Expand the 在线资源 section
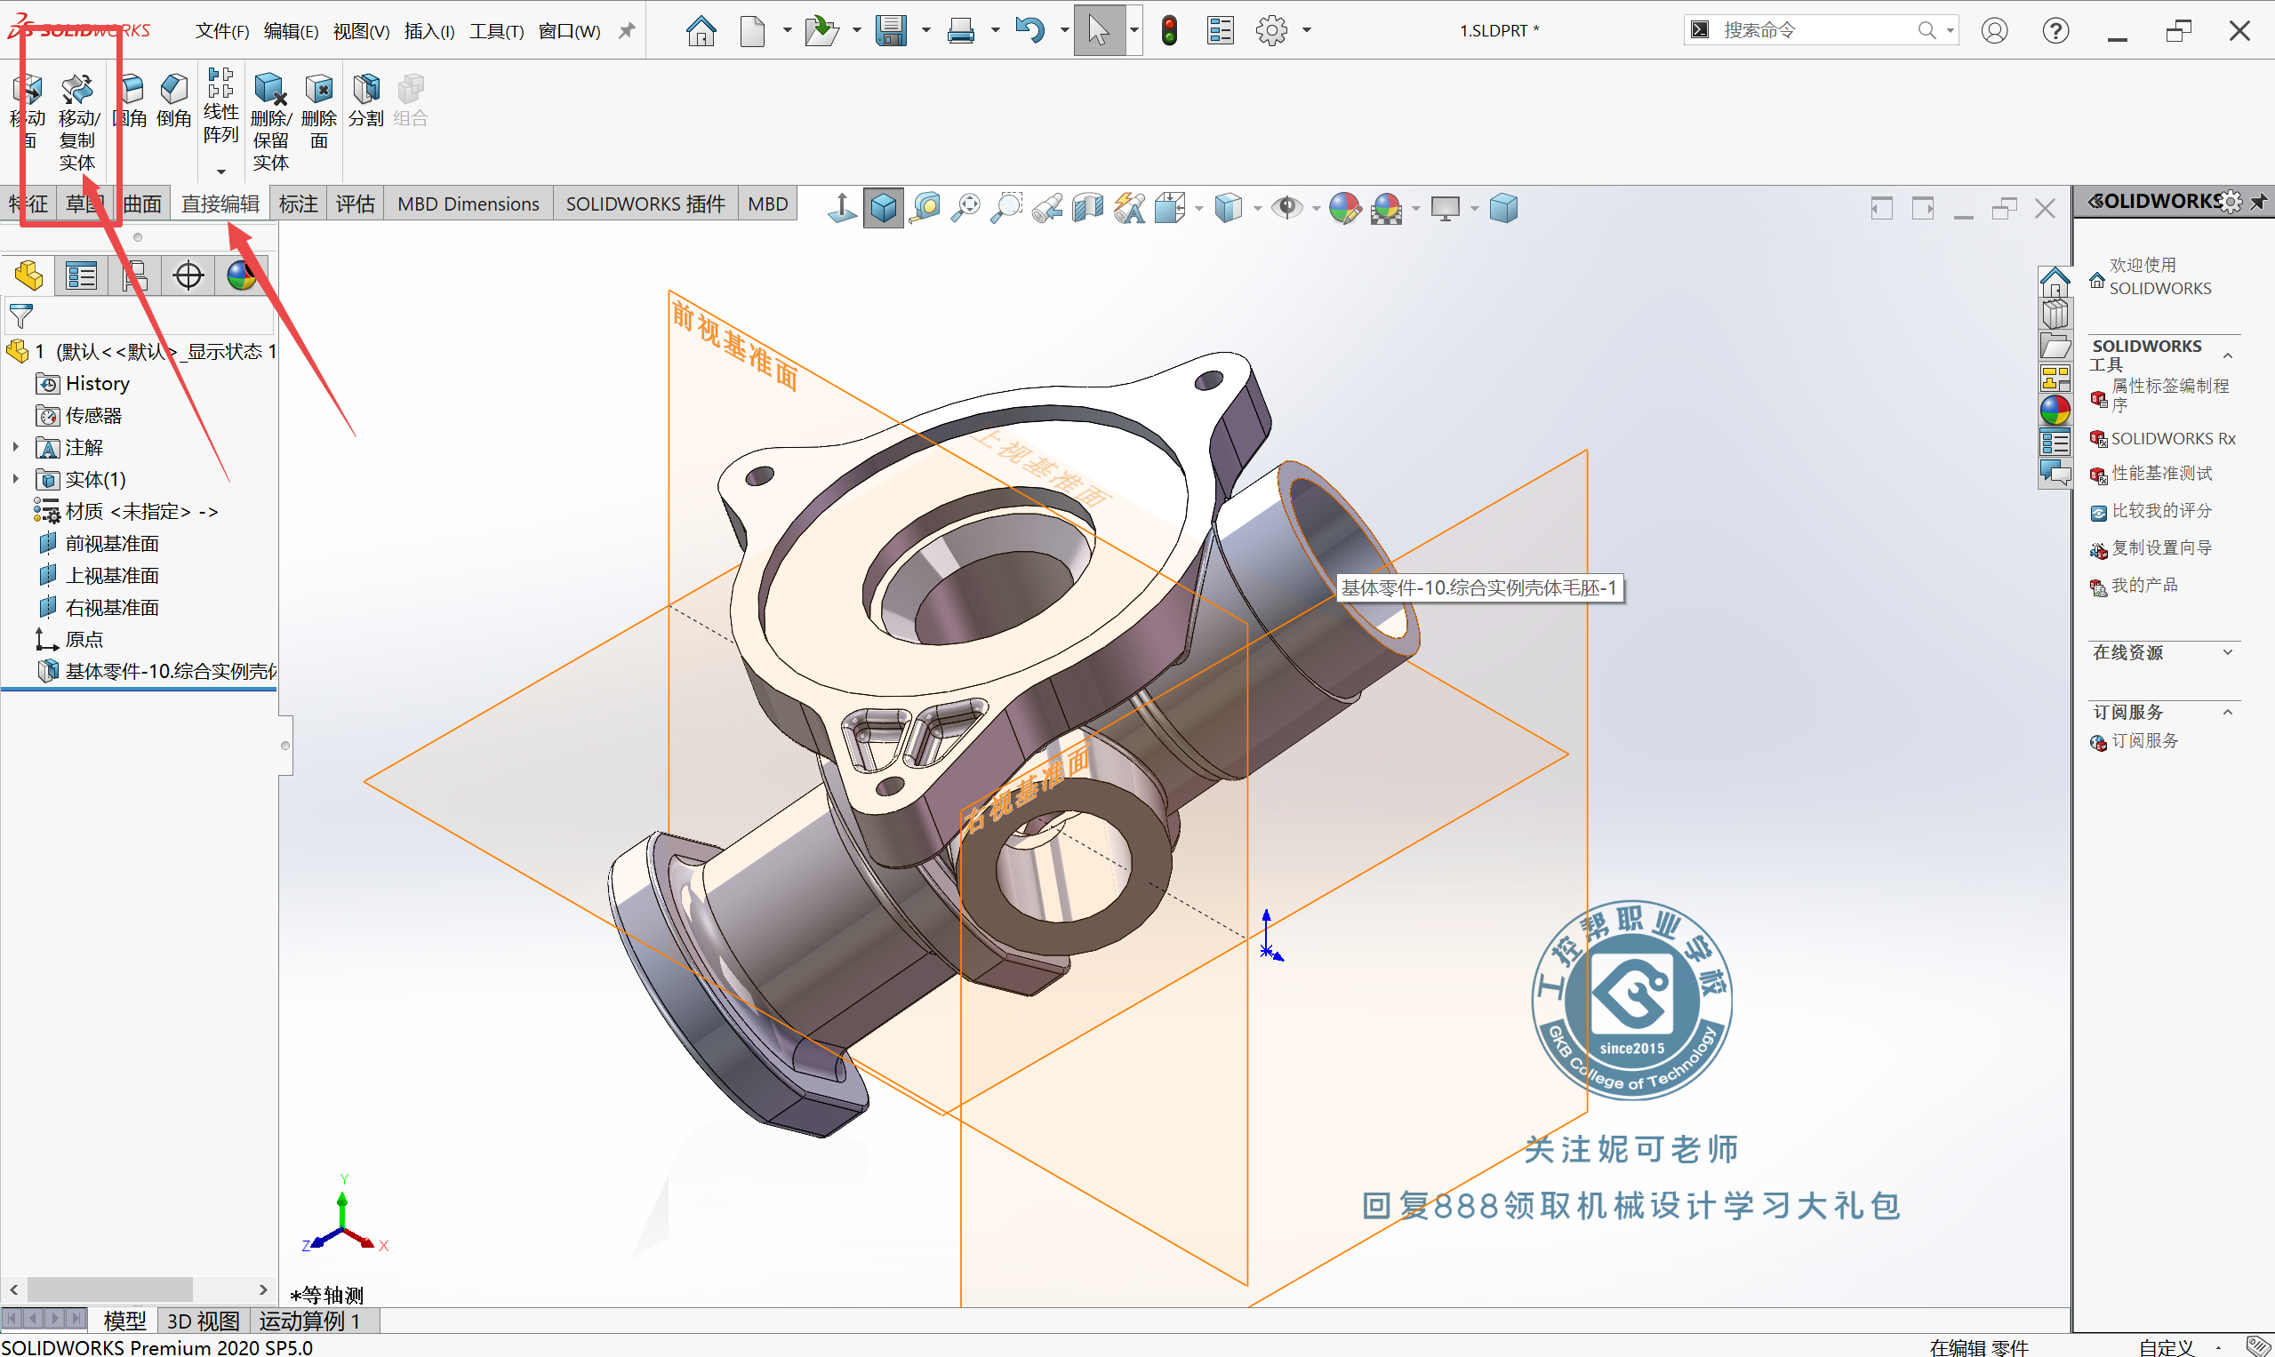The width and height of the screenshot is (2275, 1357). coord(2227,652)
